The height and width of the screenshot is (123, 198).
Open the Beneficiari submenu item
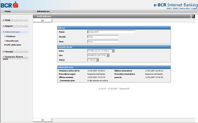click(x=11, y=41)
